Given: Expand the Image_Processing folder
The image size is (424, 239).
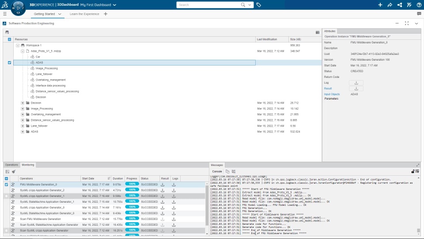Looking at the screenshot, I should (x=23, y=109).
